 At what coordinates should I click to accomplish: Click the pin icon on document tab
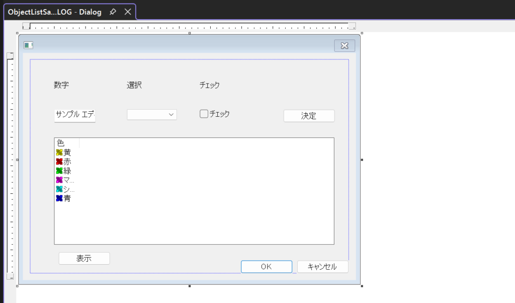(113, 12)
